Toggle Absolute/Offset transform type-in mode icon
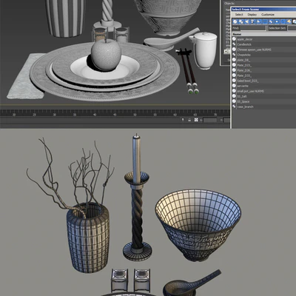Image resolution: width=296 pixels, height=296 pixels. pyautogui.click(x=196, y=120)
